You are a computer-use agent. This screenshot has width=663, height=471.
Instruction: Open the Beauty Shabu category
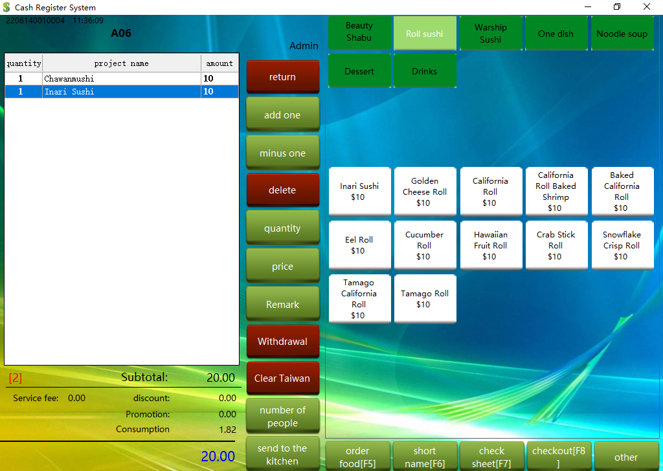(359, 33)
